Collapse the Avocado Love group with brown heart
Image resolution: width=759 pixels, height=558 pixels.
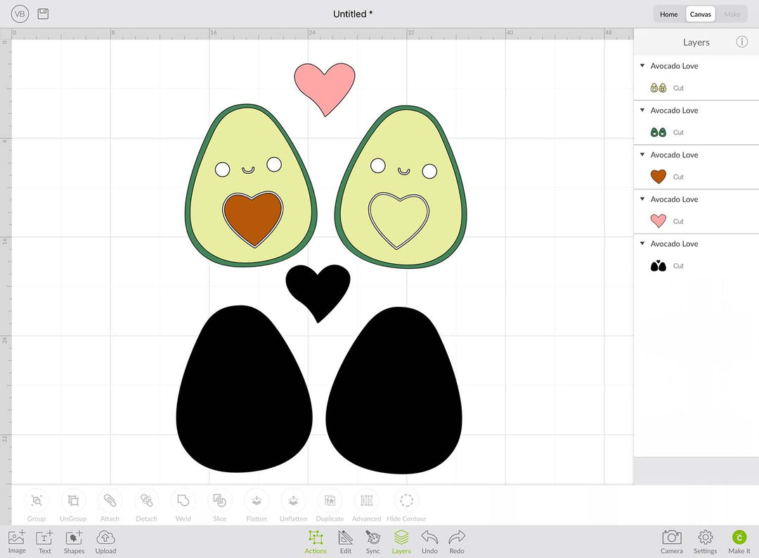click(x=642, y=155)
